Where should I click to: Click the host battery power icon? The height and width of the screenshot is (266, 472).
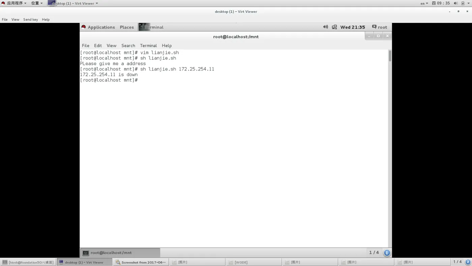click(x=463, y=3)
